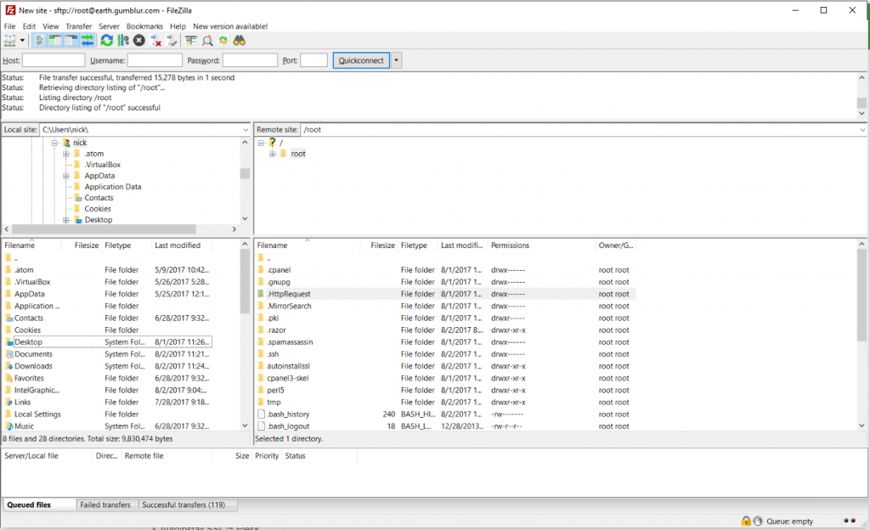Viewport: 870px width, 530px height.
Task: Open the Bookmarks menu
Action: 144,26
